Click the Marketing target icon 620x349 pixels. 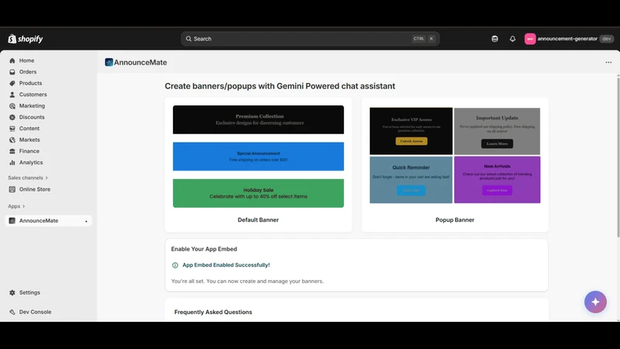12,106
